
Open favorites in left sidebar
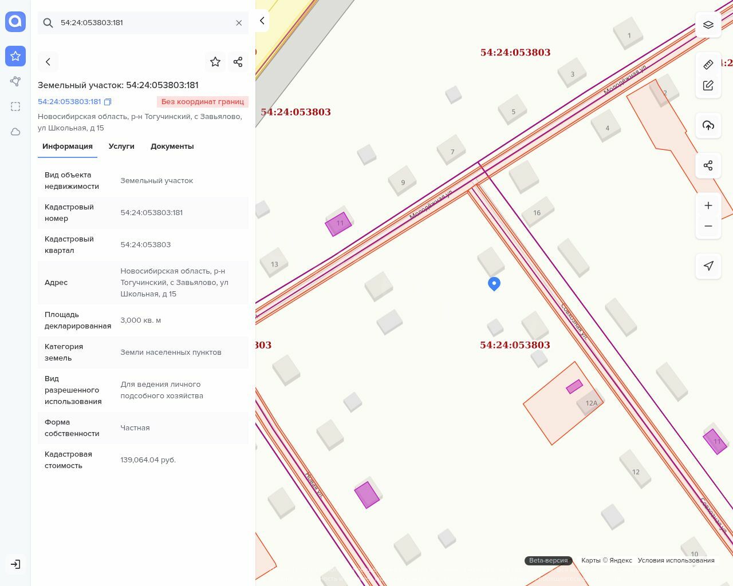click(15, 56)
